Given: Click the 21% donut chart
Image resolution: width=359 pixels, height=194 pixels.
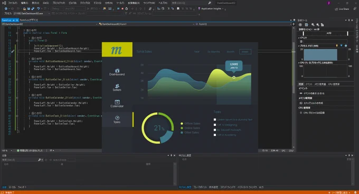Looking at the screenshot, I should (158, 128).
